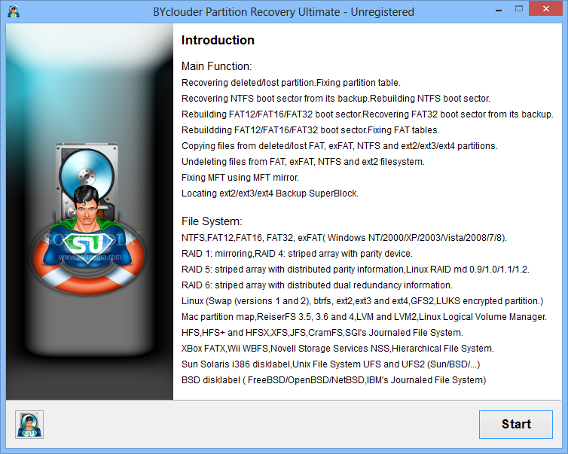Close the Partition Recovery window
The width and height of the screenshot is (568, 454).
coord(546,9)
